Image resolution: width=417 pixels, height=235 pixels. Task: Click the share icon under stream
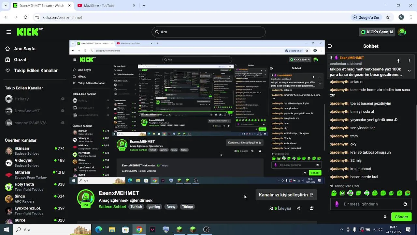click(x=299, y=208)
